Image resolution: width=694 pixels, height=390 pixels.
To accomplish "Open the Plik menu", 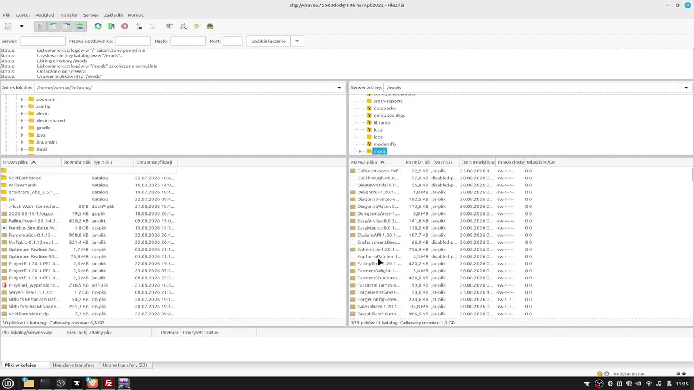I will tap(7, 15).
